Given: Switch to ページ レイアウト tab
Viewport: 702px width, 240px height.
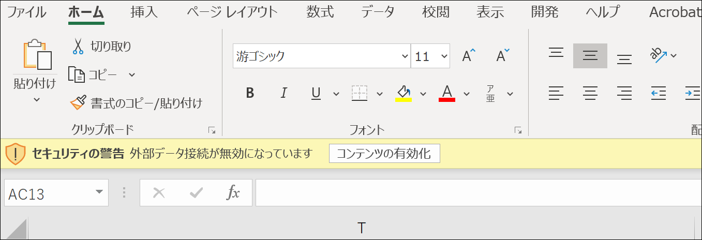Looking at the screenshot, I should click(x=232, y=12).
